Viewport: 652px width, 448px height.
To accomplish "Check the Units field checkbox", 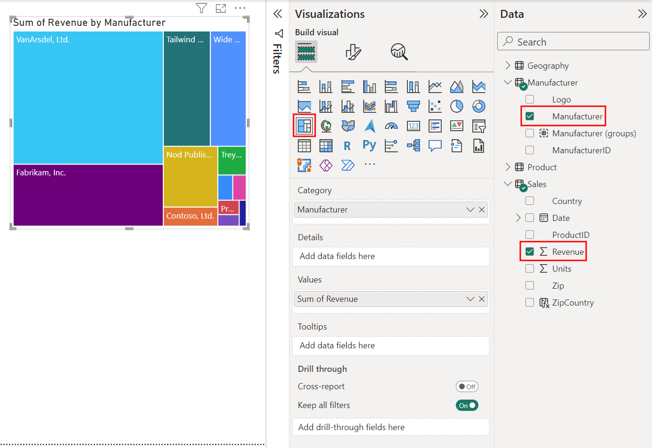I will click(530, 268).
